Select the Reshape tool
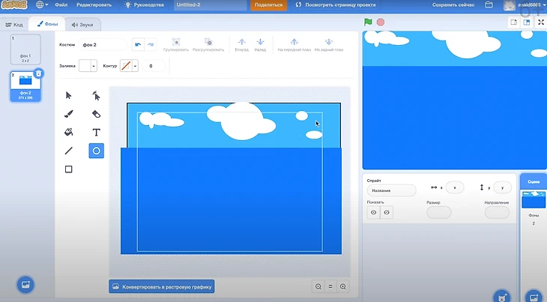Viewport: 547px width, 302px height. [x=96, y=95]
